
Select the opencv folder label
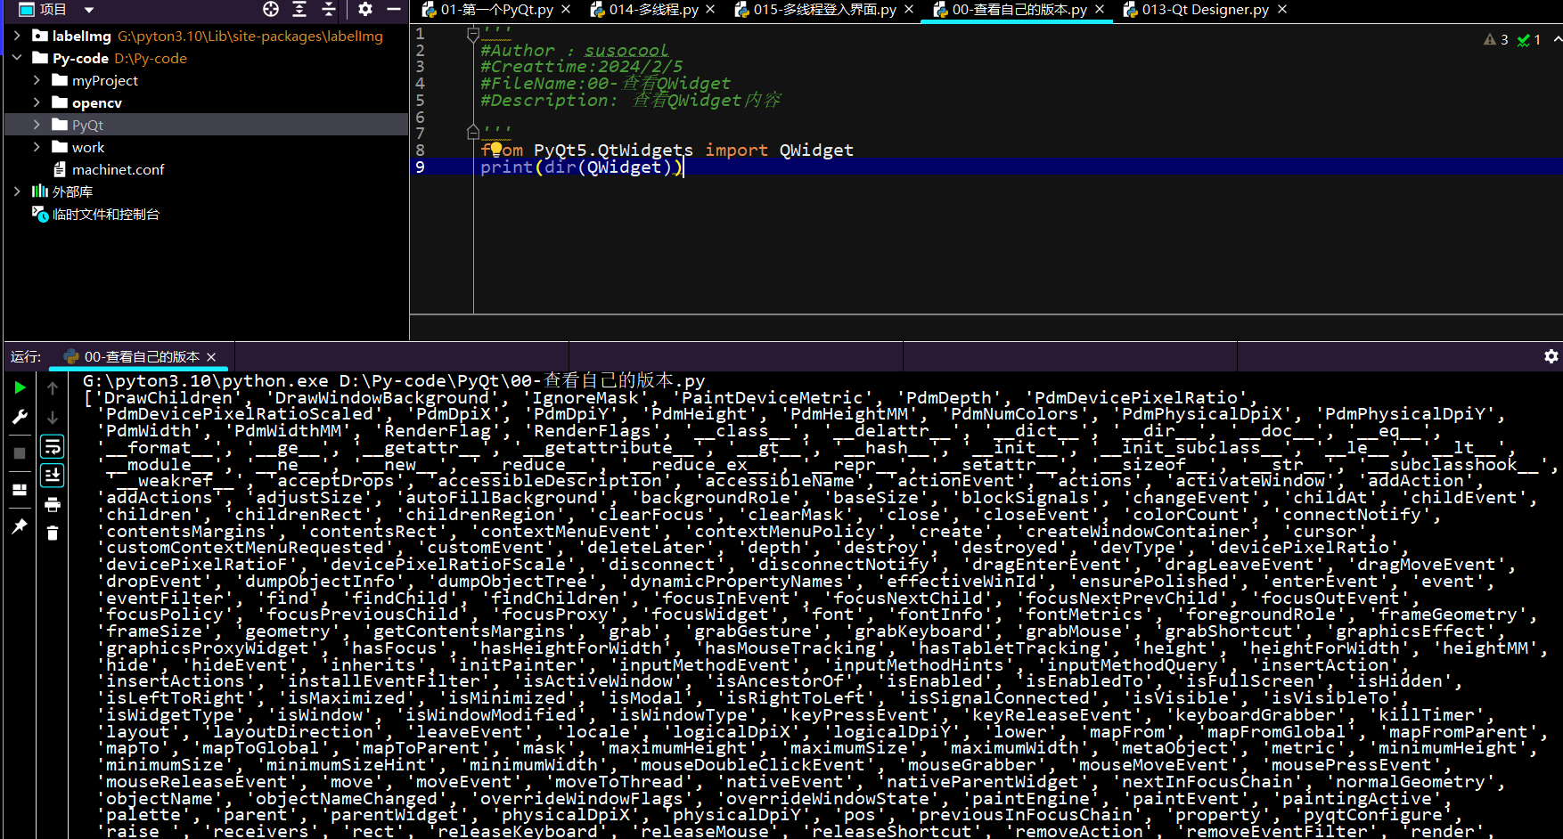tap(97, 102)
